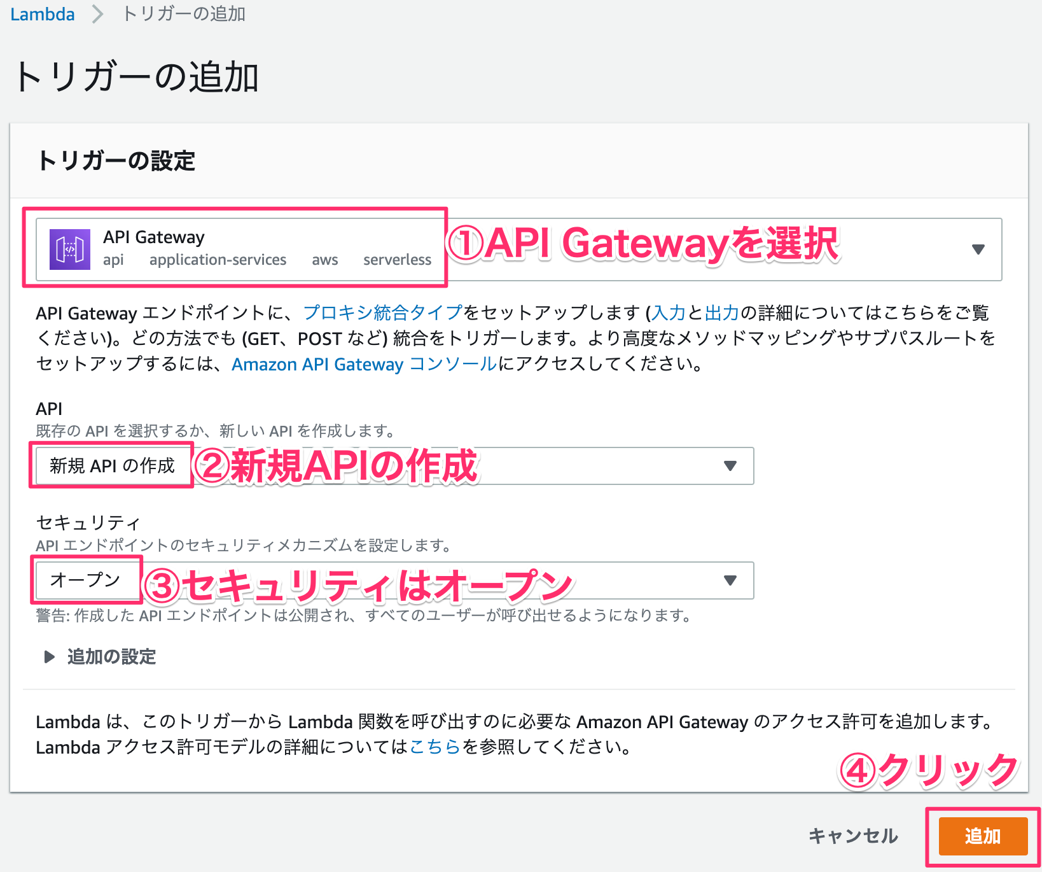This screenshot has height=872, width=1042.
Task: Click the キャンセル button
Action: (853, 836)
